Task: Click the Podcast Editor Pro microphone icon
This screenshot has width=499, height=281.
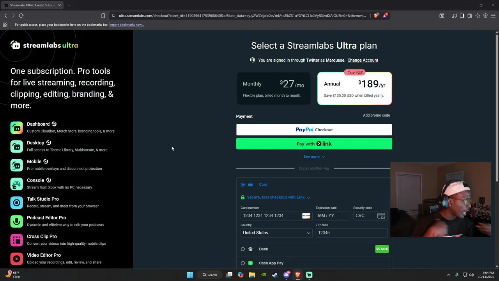Action: tap(16, 221)
